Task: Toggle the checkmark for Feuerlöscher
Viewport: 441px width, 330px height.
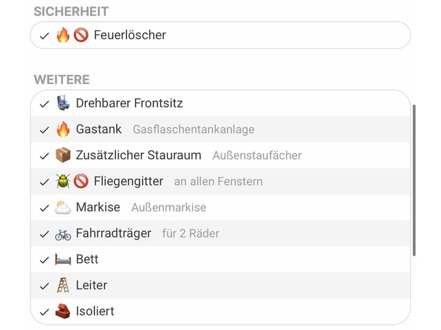Action: [45, 36]
